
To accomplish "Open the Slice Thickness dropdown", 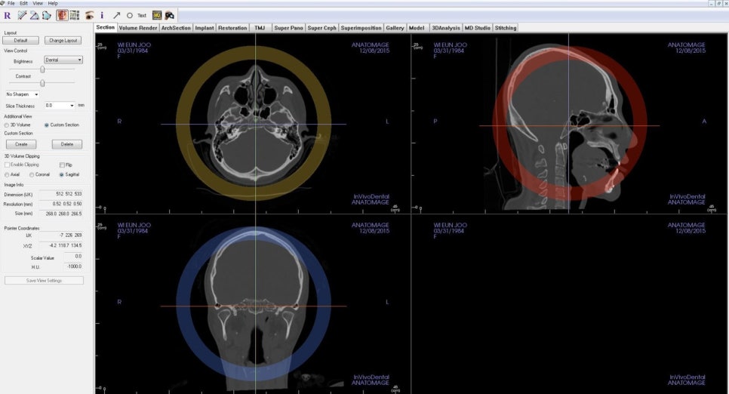I will [60, 106].
